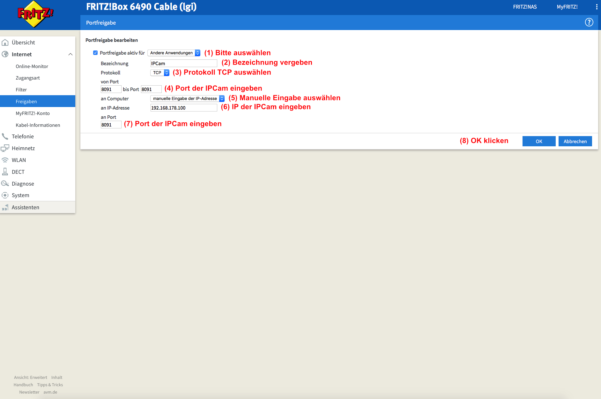This screenshot has width=601, height=399.
Task: Open the help question mark icon
Action: point(589,22)
